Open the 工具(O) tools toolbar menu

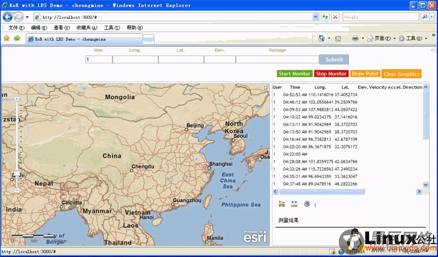pos(413,38)
